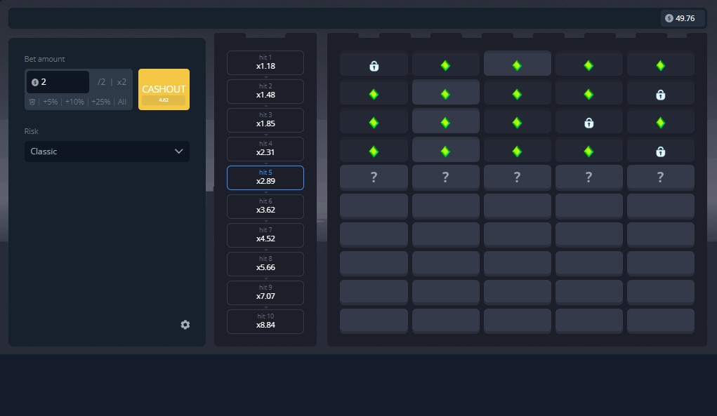Click the trash icon to clear the bet

click(x=32, y=102)
